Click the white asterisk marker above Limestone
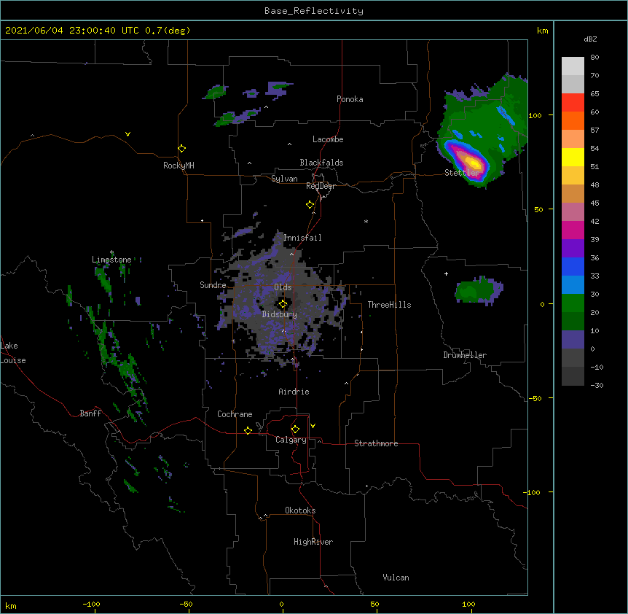This screenshot has width=628, height=614. 111,252
